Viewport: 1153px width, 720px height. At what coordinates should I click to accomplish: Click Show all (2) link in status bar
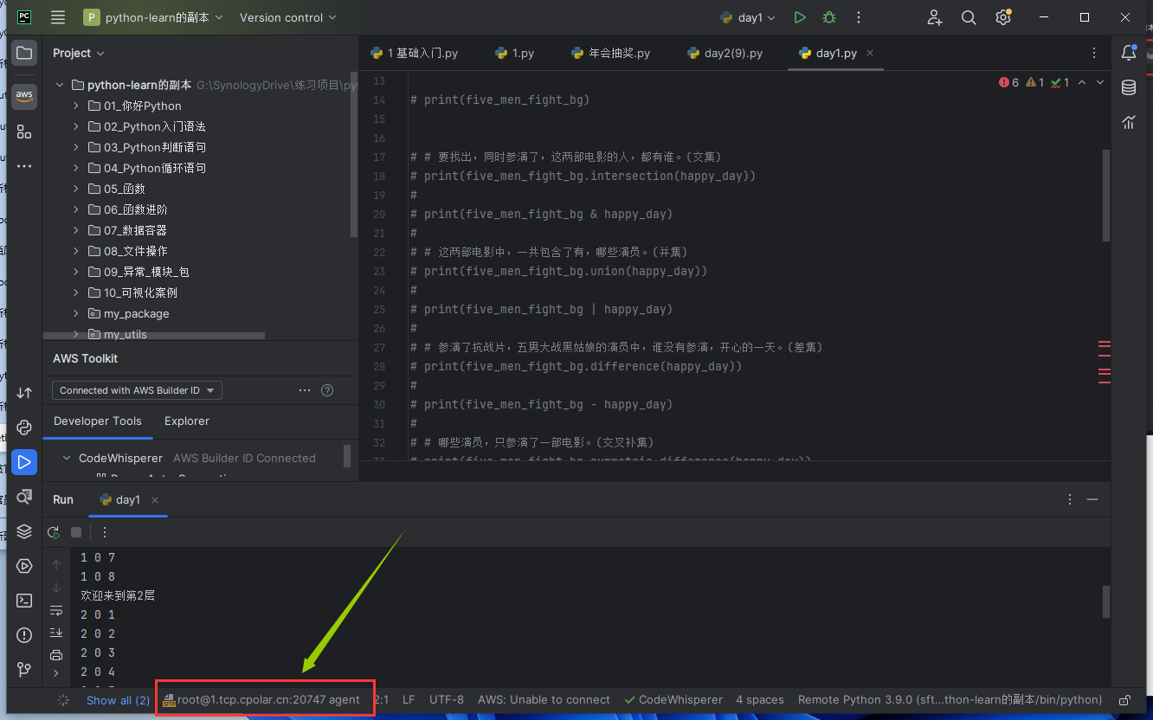(x=118, y=700)
